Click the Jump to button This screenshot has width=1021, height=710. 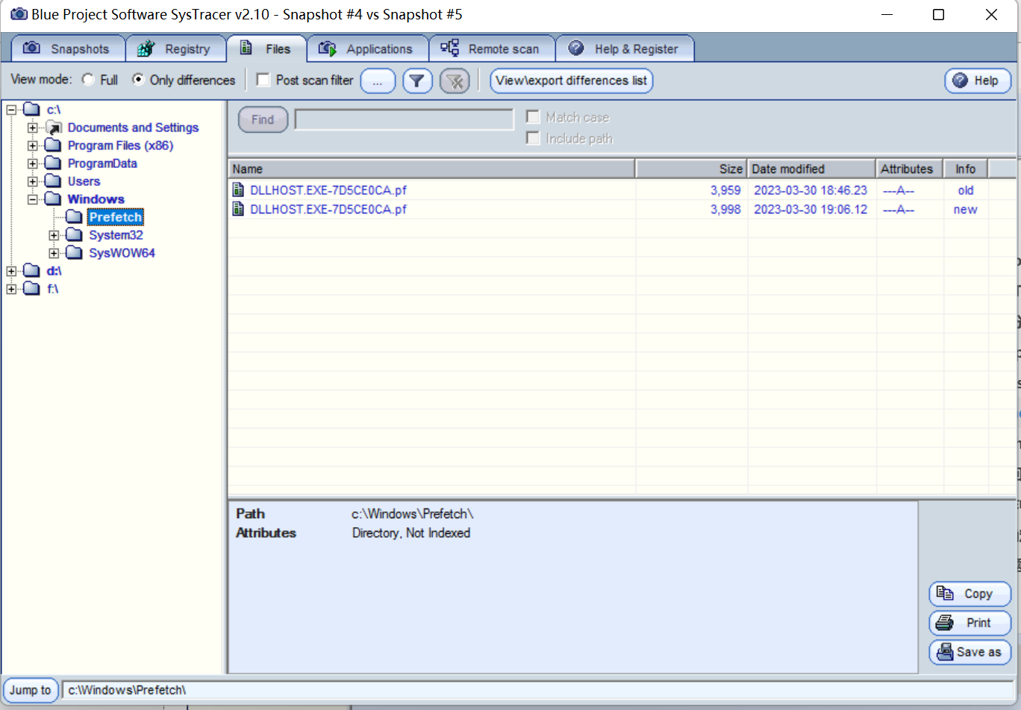pyautogui.click(x=31, y=690)
